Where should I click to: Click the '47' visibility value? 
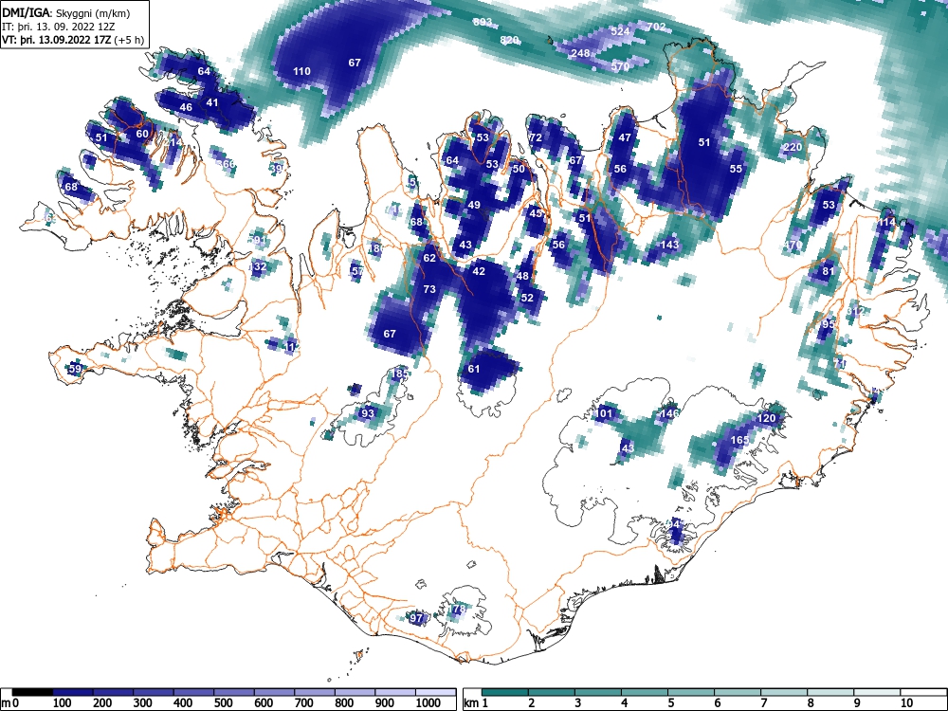pyautogui.click(x=625, y=137)
